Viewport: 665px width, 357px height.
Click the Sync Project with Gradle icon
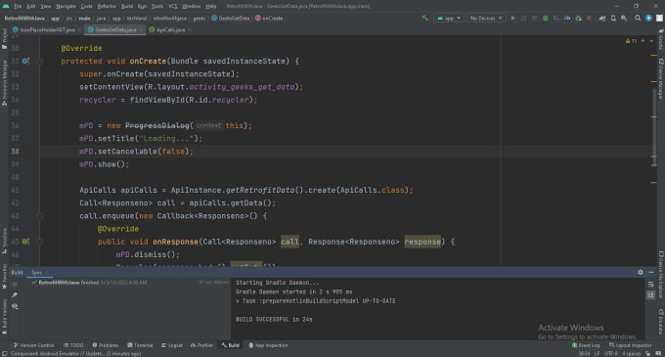602,19
